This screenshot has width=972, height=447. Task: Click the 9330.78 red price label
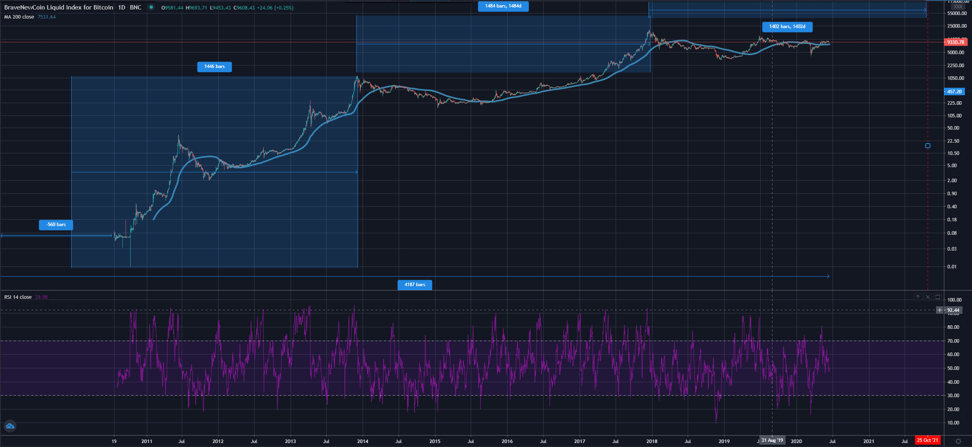(x=955, y=42)
